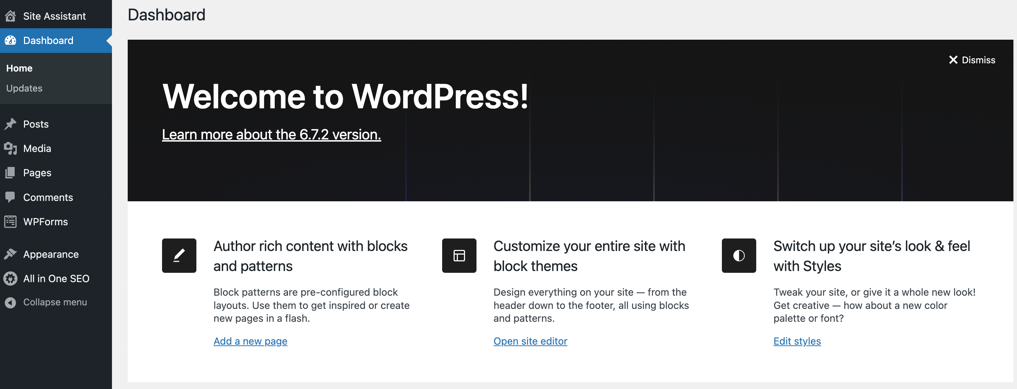Click the pencil icon for authoring content
This screenshot has height=389, width=1017.
pyautogui.click(x=179, y=255)
